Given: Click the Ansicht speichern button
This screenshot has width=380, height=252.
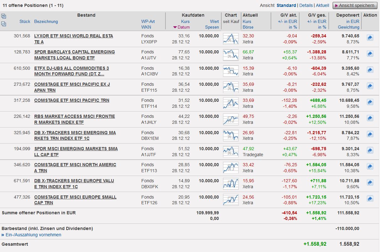Looking at the screenshot, I should [x=355, y=5].
